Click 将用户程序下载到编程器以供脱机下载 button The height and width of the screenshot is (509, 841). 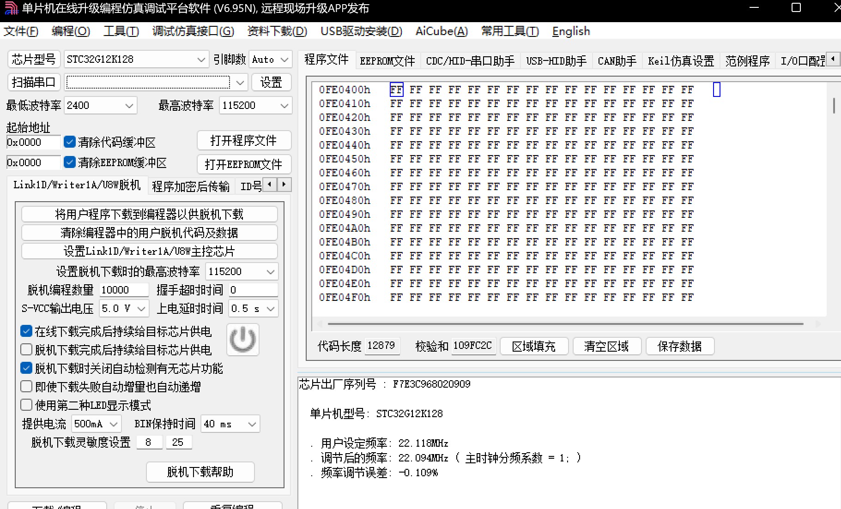click(149, 214)
